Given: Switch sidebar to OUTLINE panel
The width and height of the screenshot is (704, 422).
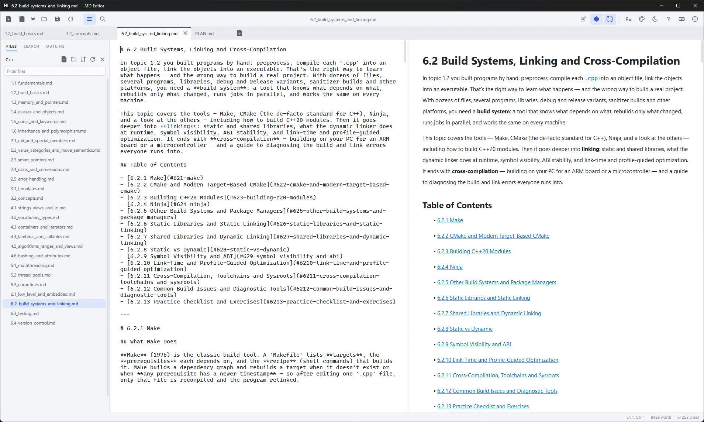Looking at the screenshot, I should [x=55, y=47].
